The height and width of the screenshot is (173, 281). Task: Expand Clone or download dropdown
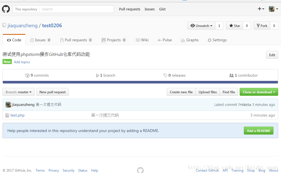pyautogui.click(x=259, y=92)
